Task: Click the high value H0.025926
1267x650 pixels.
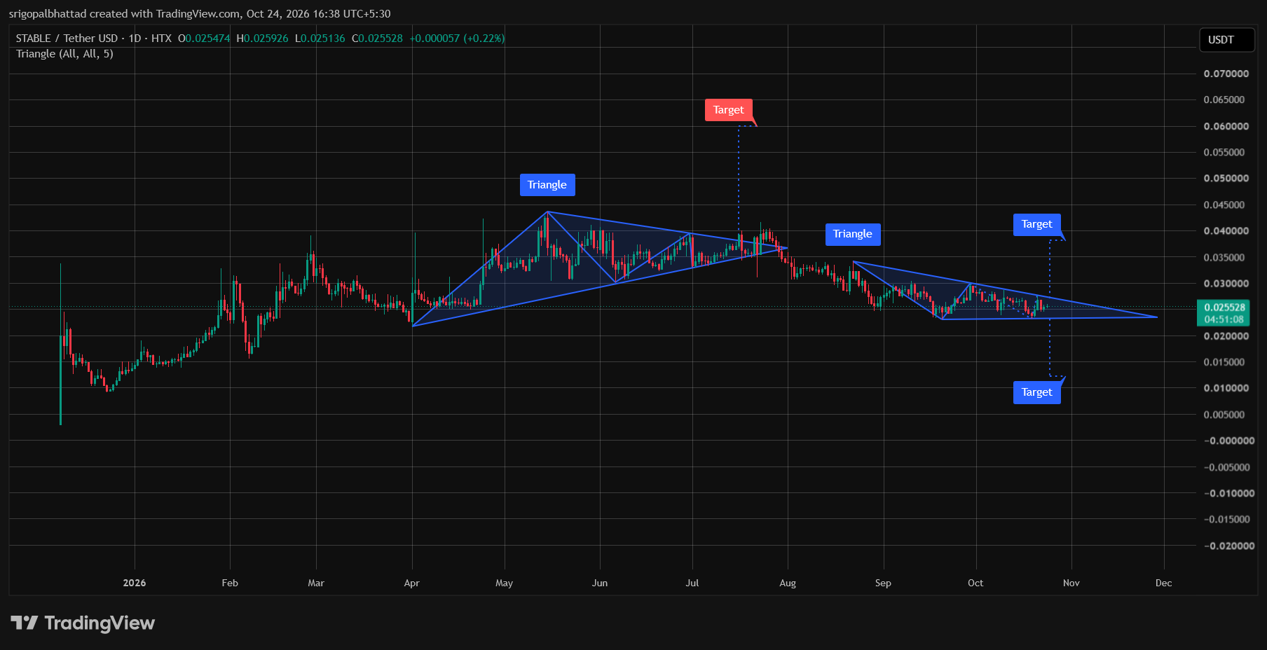Action: tap(262, 39)
